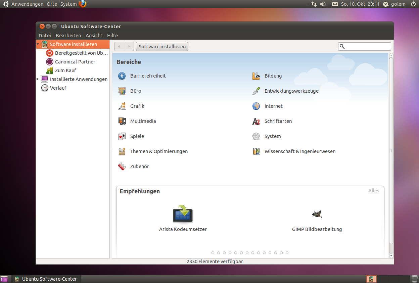Screen dimensions: 419x283
Task: Open the Spiele category icon
Action: tap(122, 136)
